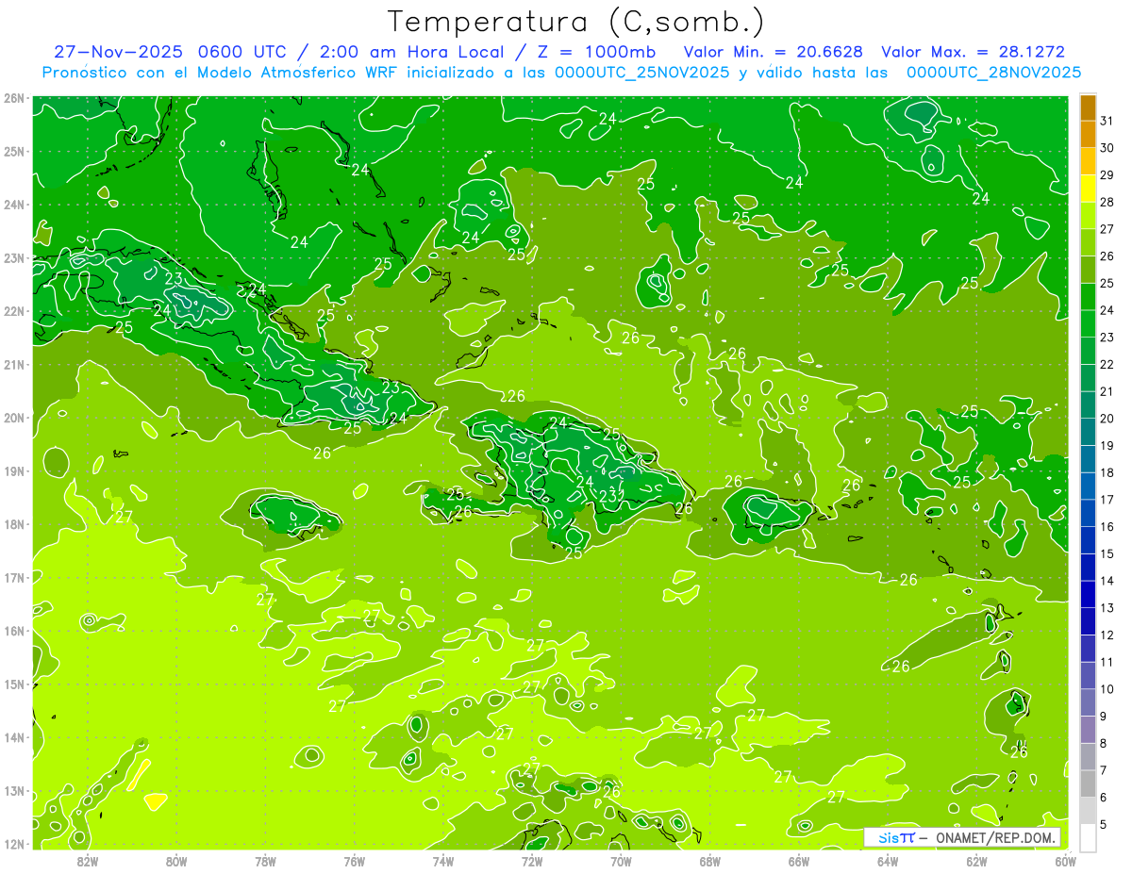The width and height of the screenshot is (1132, 874).
Task: Click the colorbar label 20
Action: [1107, 419]
